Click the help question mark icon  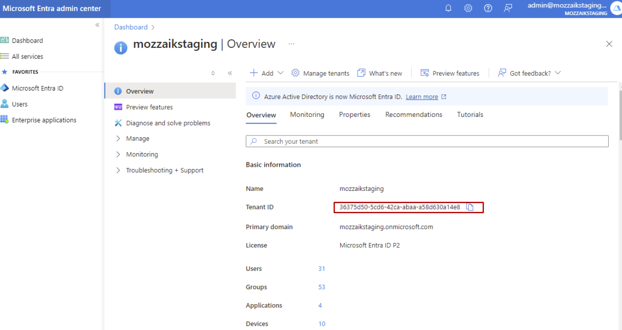coord(488,8)
